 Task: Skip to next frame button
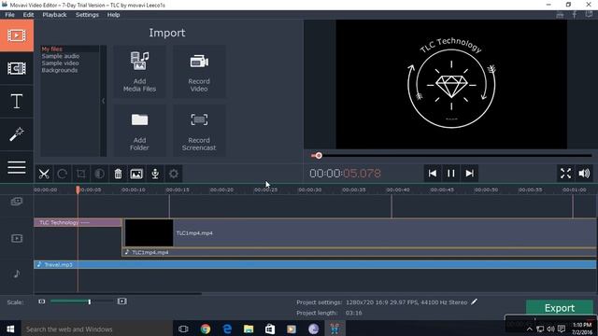pos(469,174)
